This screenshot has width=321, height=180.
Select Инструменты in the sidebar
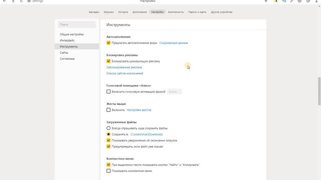coord(77,46)
